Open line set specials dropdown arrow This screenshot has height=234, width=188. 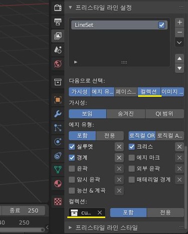click(x=180, y=42)
